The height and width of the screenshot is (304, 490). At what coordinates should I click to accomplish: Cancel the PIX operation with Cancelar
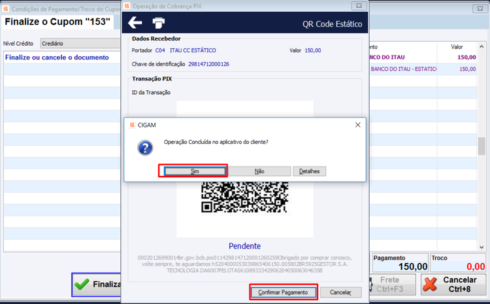(x=340, y=292)
